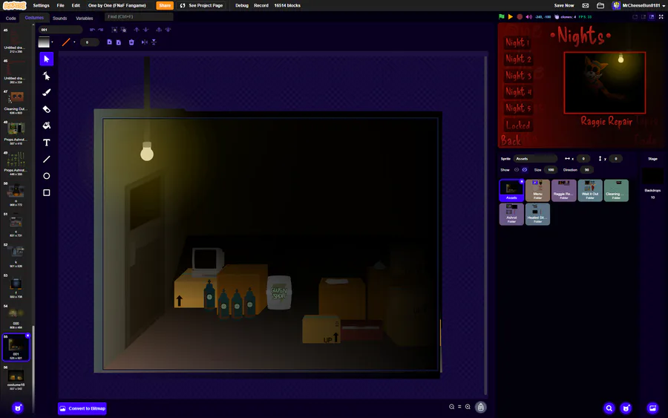Select the Ashrot folder sprite
The width and height of the screenshot is (668, 418).
pos(511,214)
